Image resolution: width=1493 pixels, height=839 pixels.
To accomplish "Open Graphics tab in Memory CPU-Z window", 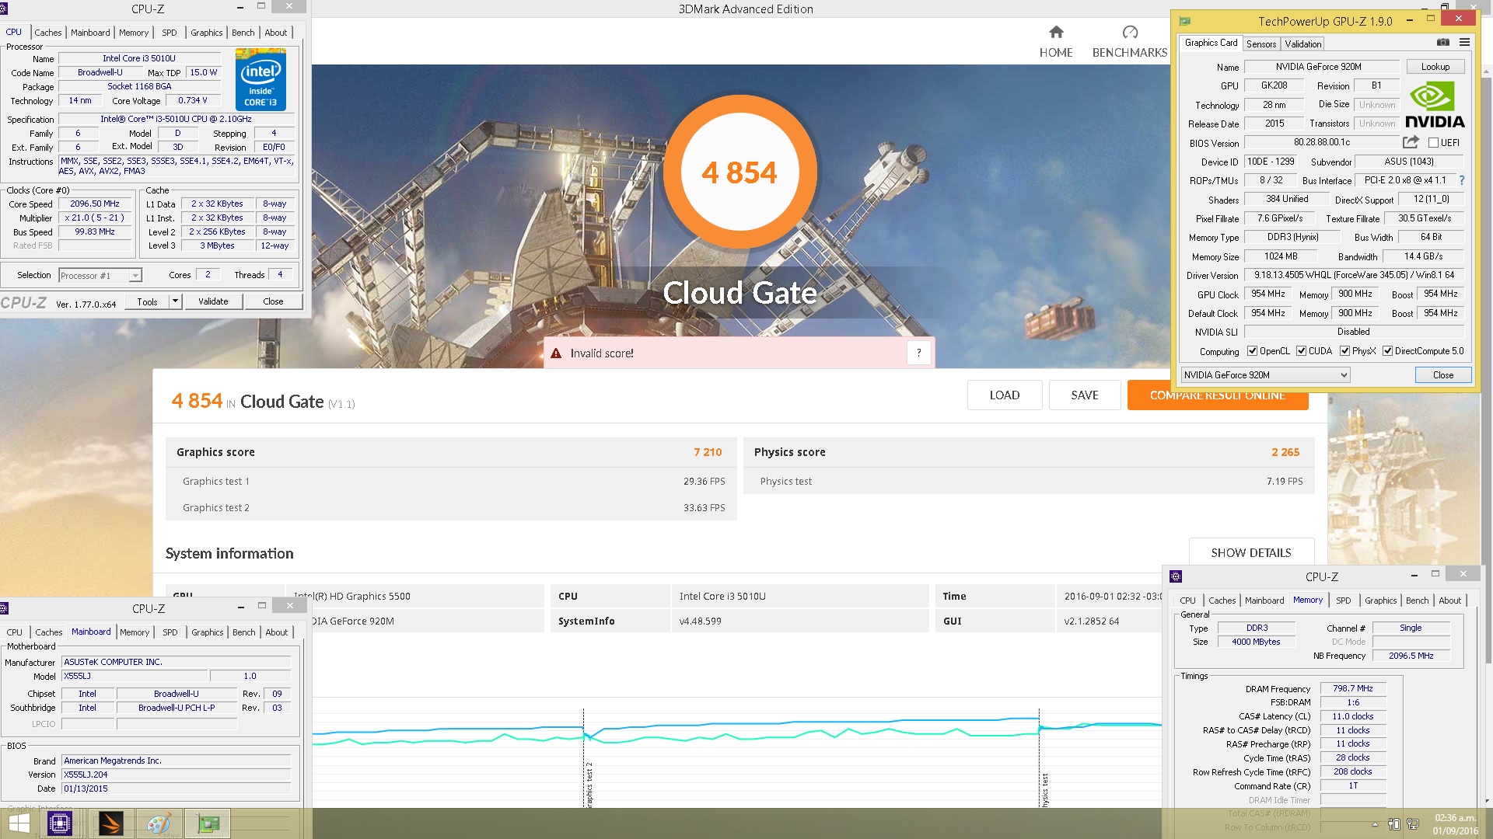I will (x=1380, y=601).
